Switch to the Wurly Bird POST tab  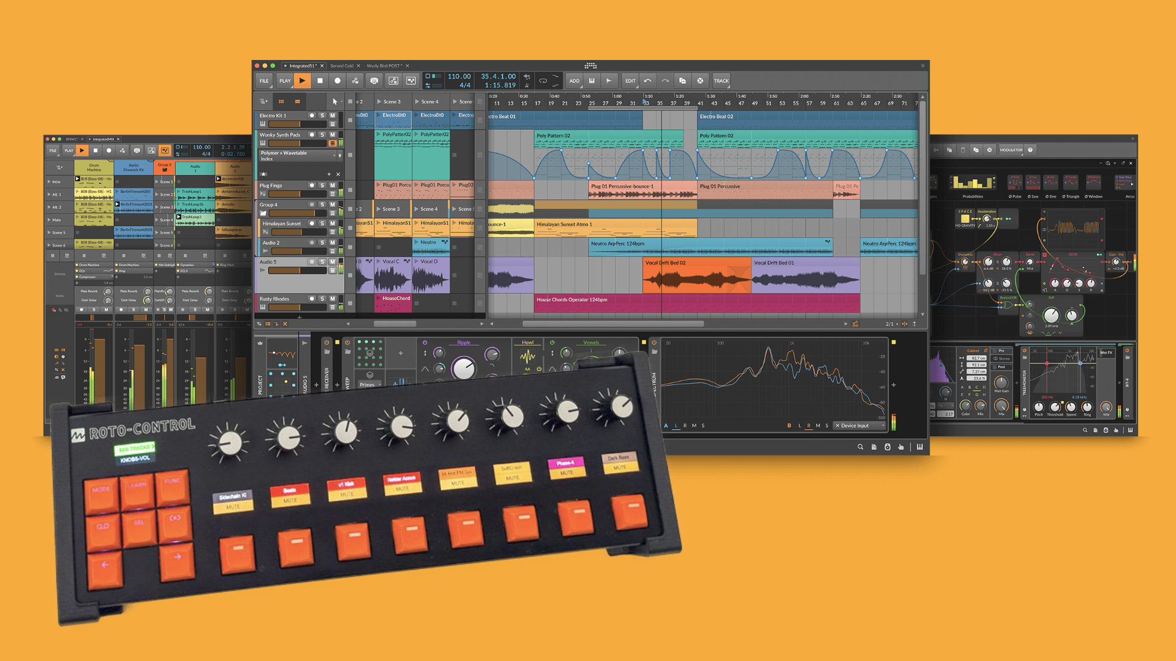(384, 65)
